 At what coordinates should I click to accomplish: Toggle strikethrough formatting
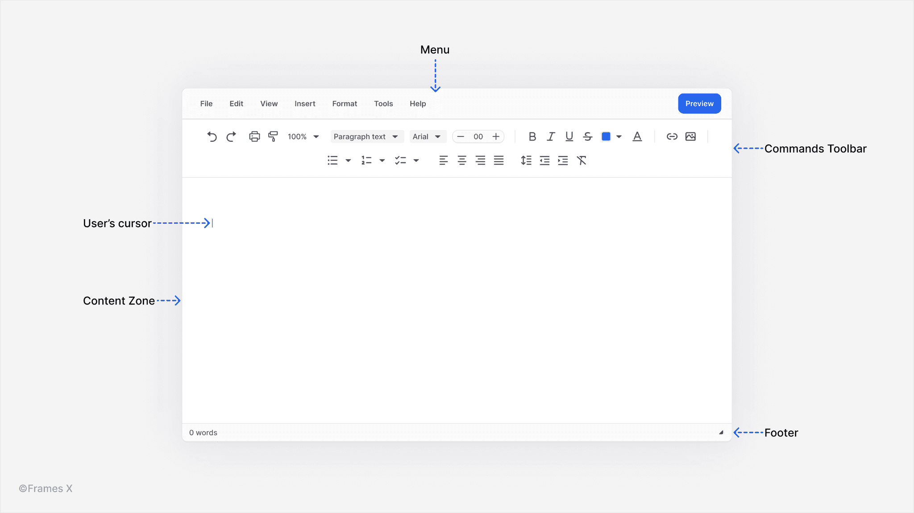[x=587, y=136]
